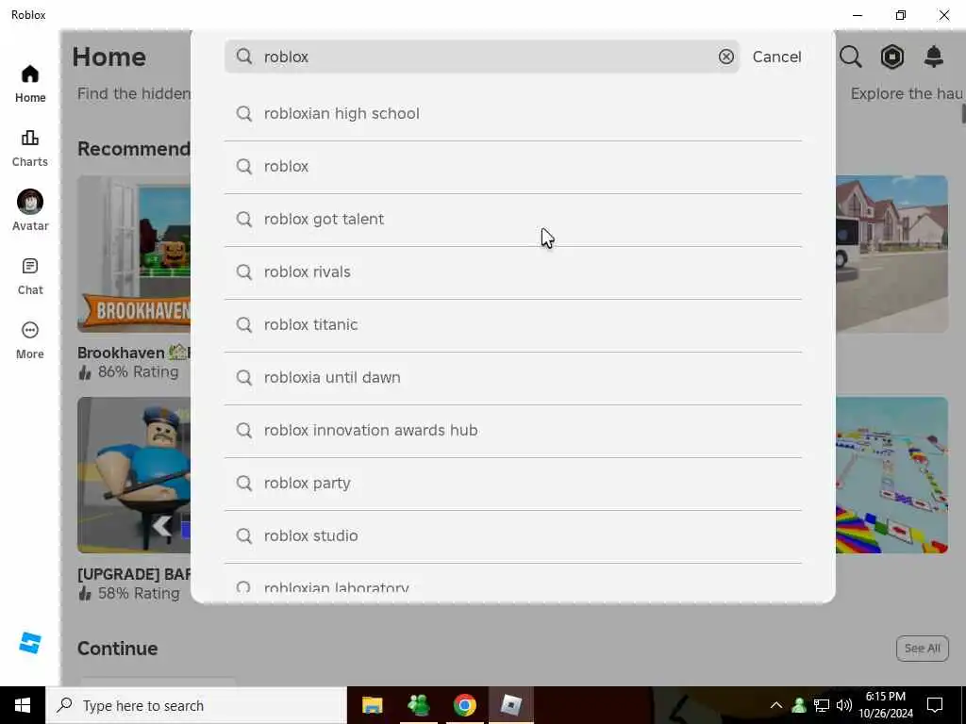Open File Explorer in the taskbar
The height and width of the screenshot is (724, 966).
[372, 705]
